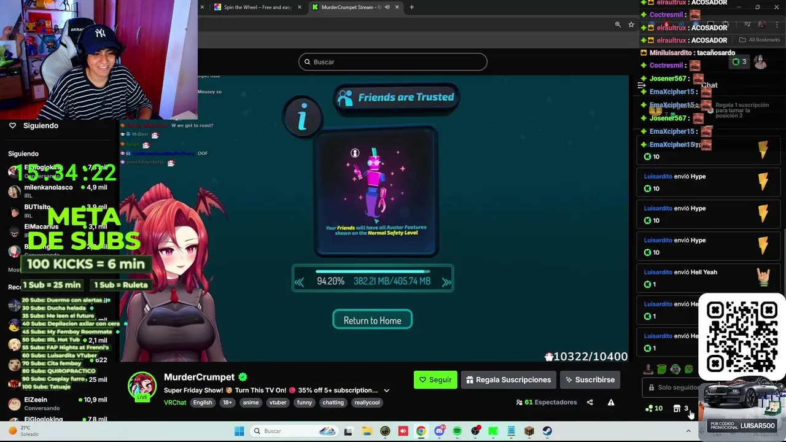Click Return to Home button in stream
Image resolution: width=786 pixels, height=442 pixels.
tap(372, 320)
